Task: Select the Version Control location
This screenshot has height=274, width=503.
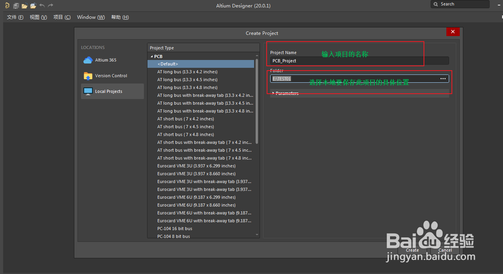Action: click(x=112, y=76)
